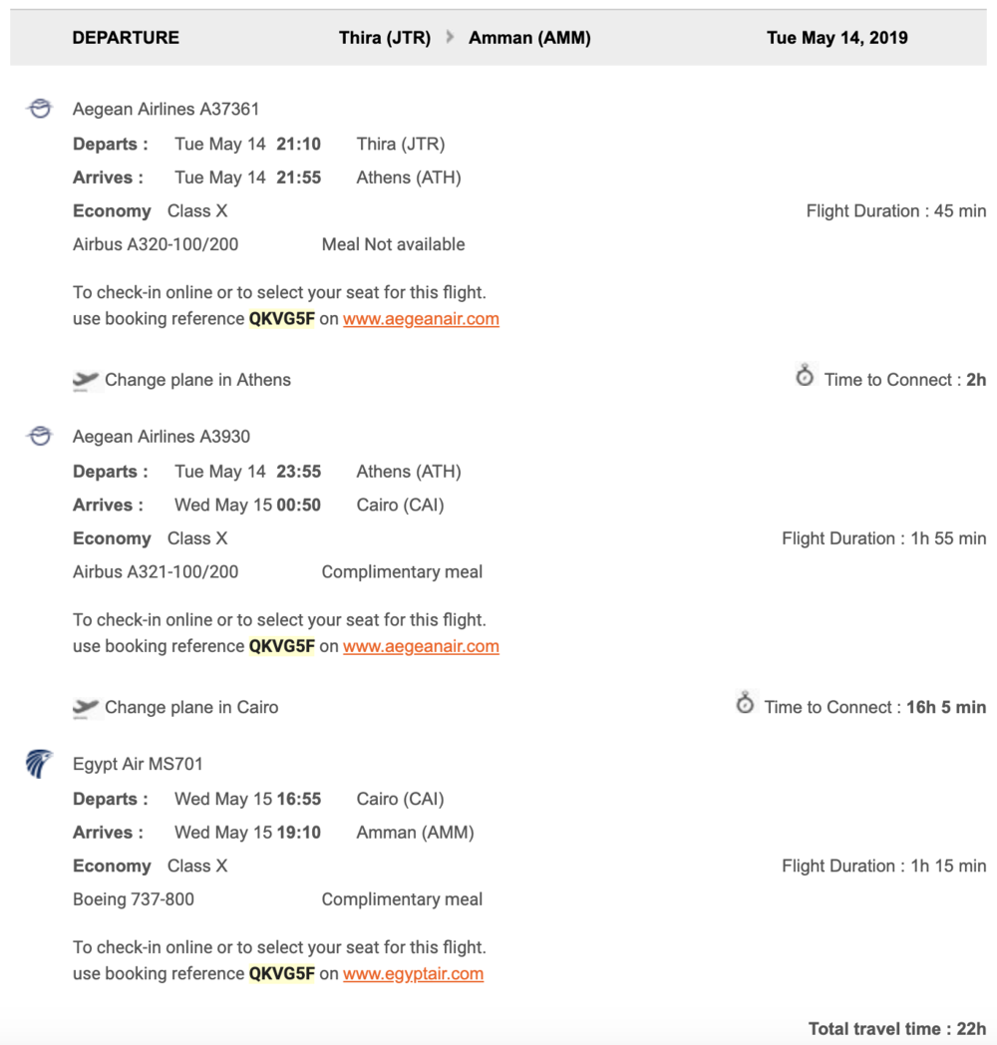Click the DEPARTURE header label
This screenshot has width=997, height=1045.
pos(126,38)
